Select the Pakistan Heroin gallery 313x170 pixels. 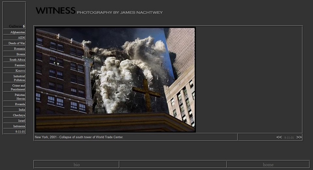[20, 97]
